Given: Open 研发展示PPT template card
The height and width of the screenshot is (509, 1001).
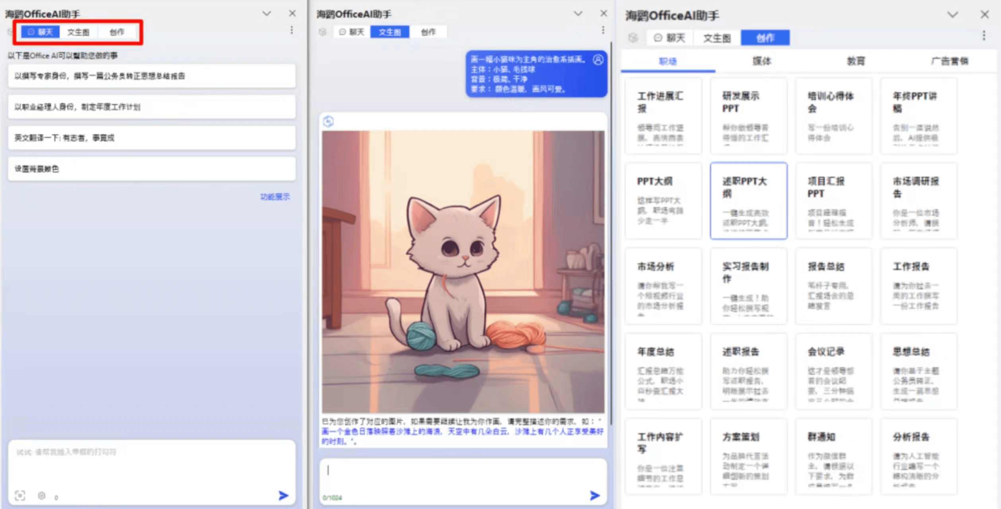Looking at the screenshot, I should pyautogui.click(x=748, y=116).
